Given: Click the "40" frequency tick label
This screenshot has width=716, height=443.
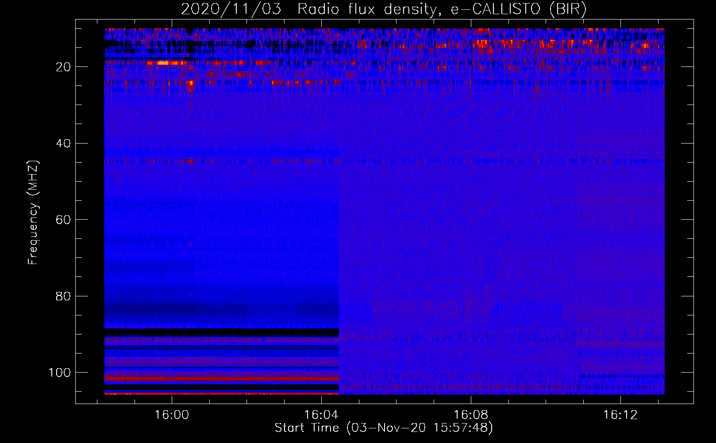Looking at the screenshot, I should 63,144.
